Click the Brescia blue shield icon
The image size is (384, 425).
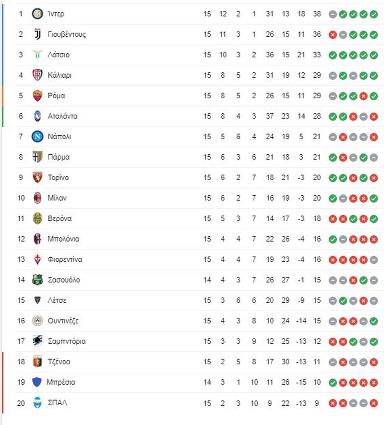click(x=37, y=382)
